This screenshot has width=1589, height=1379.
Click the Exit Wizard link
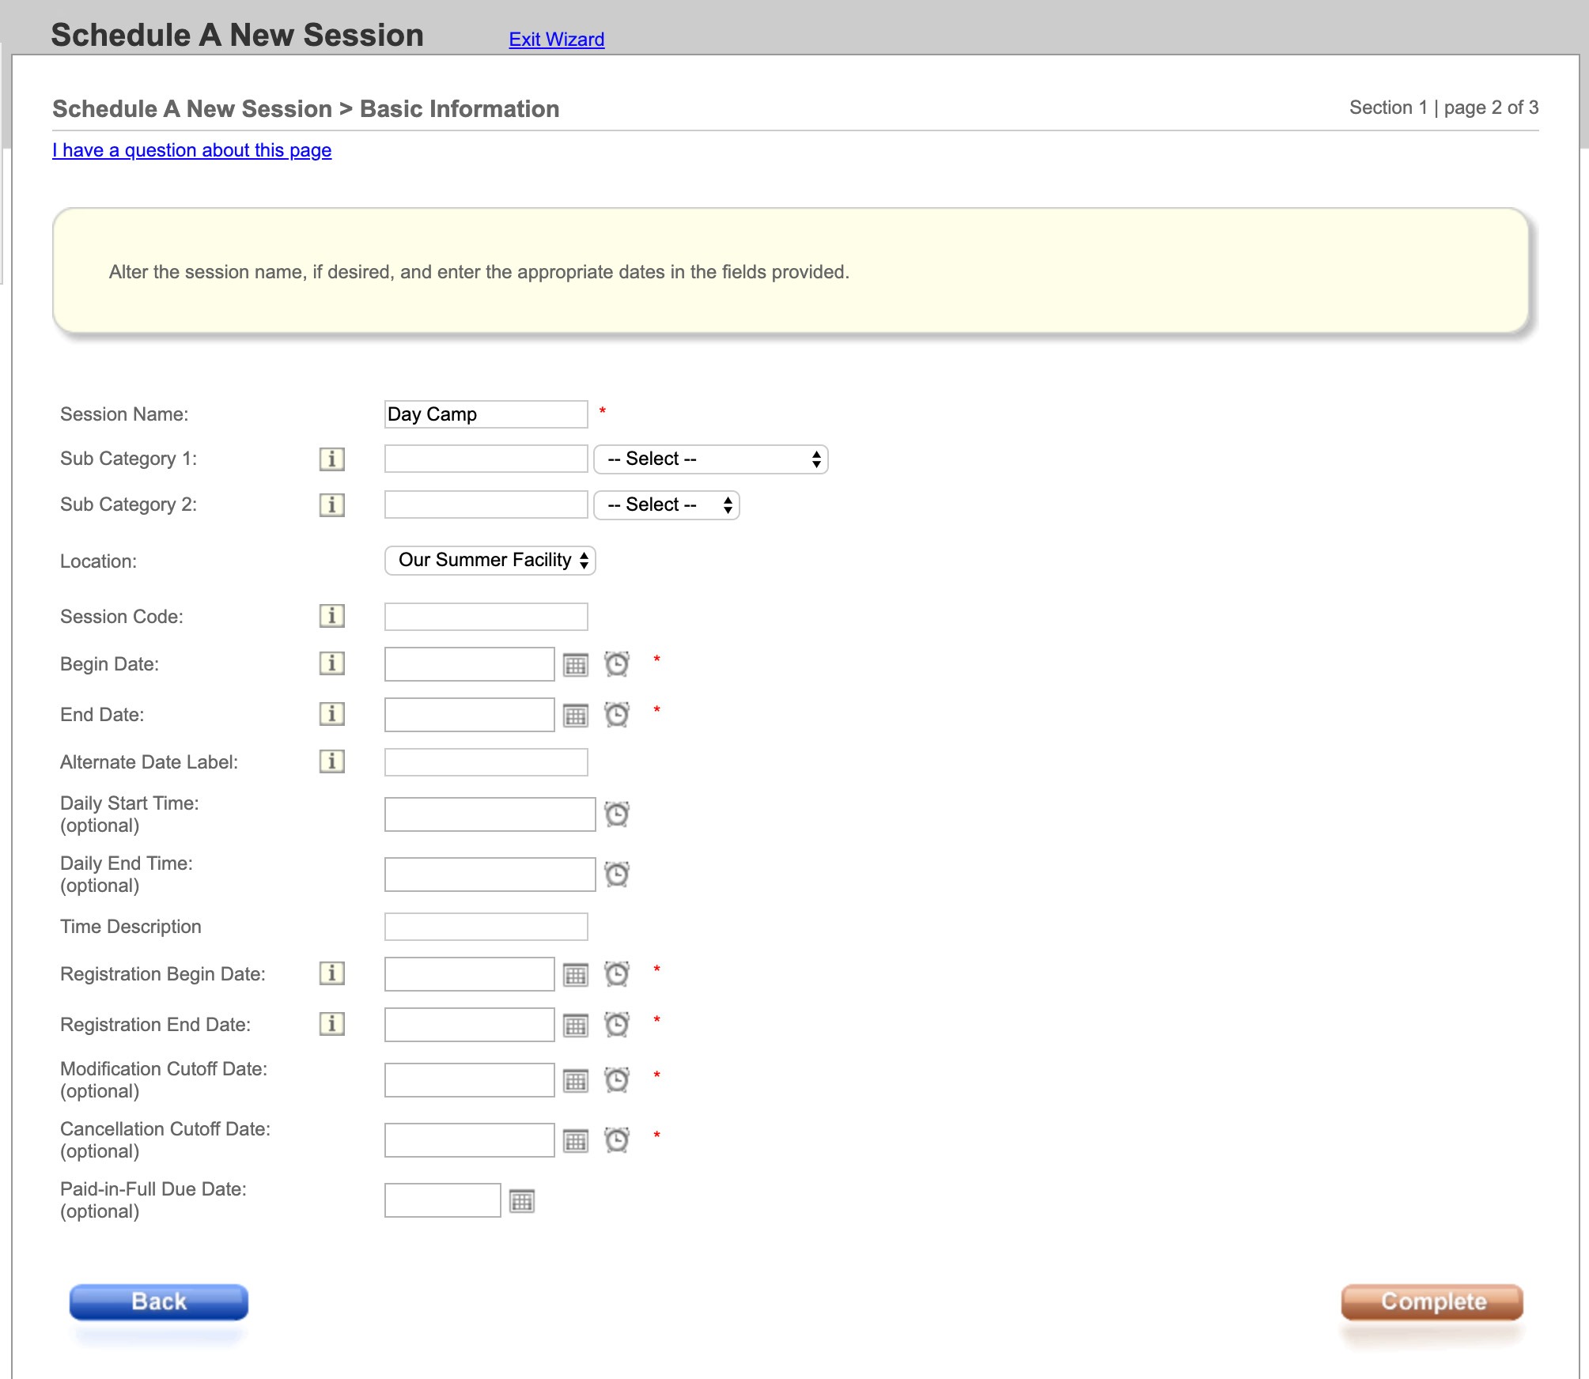556,40
